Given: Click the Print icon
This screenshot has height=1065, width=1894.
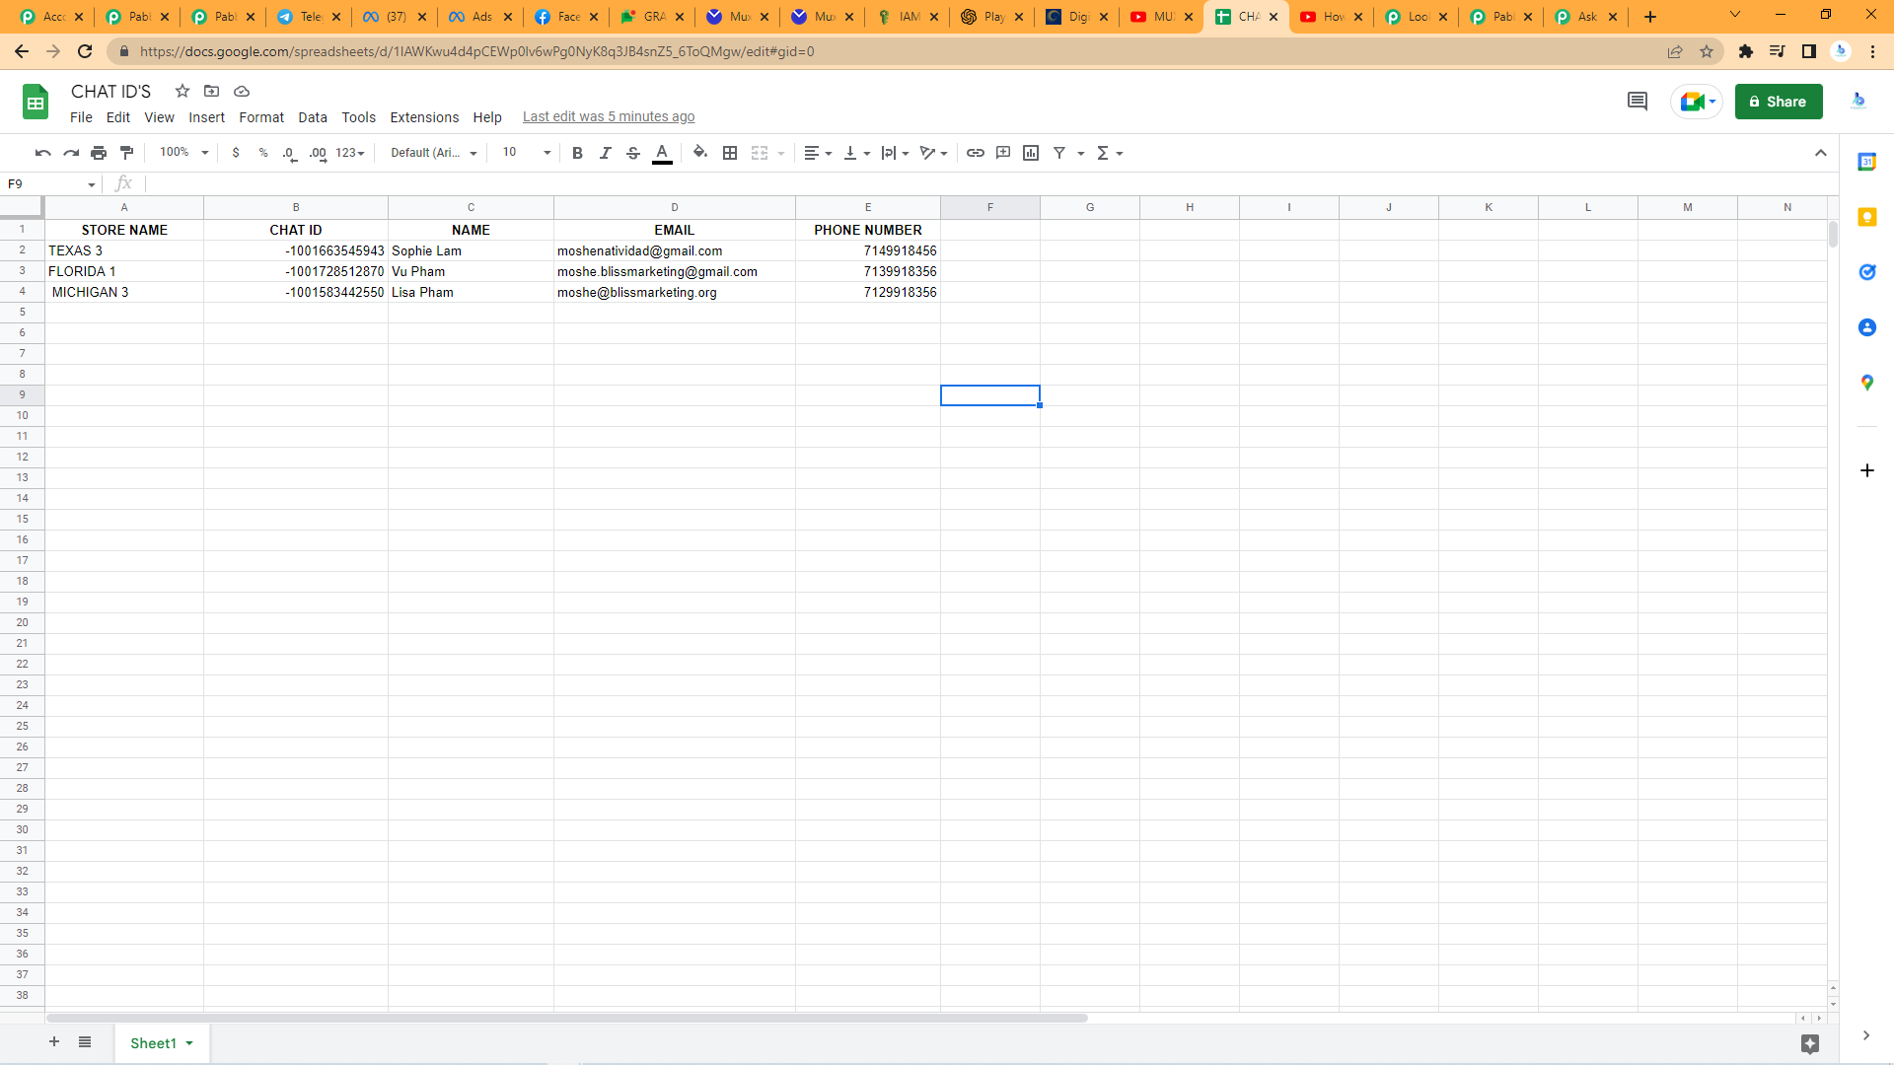Looking at the screenshot, I should pos(99,153).
